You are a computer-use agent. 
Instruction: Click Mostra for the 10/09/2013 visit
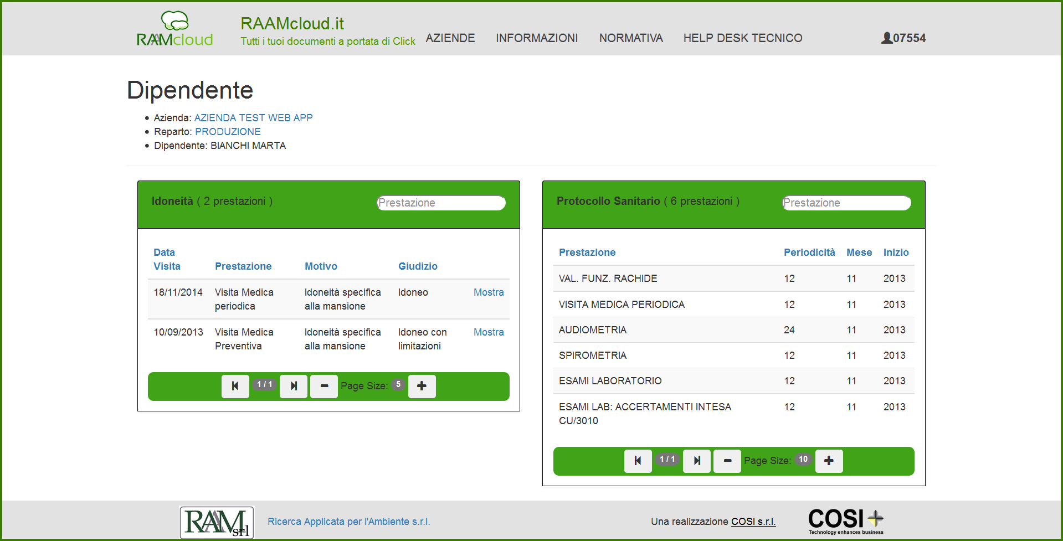point(489,332)
